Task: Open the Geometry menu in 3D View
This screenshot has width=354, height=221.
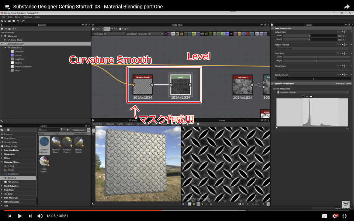Action: click(x=97, y=124)
